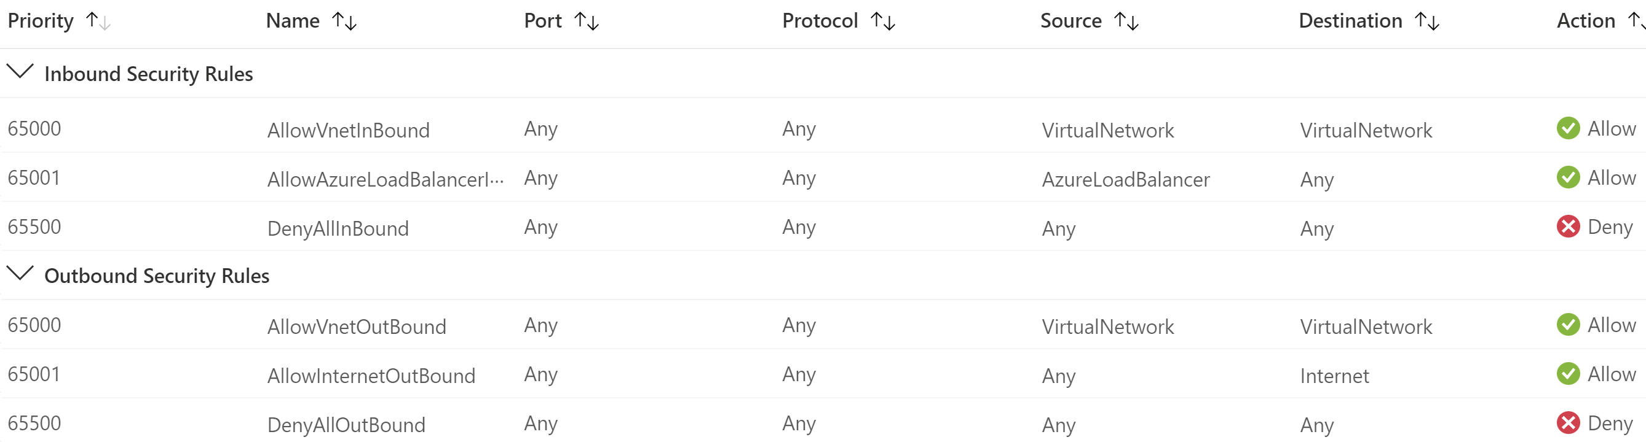Click green Allow icon for AllowVnetInBound

1568,129
